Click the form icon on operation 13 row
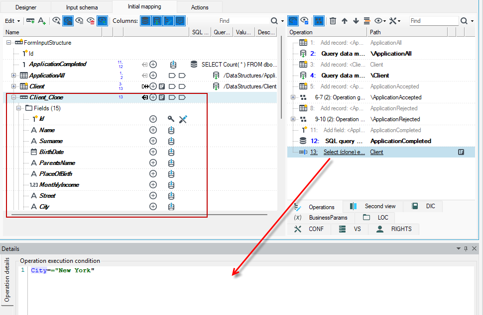The width and height of the screenshot is (483, 315). (x=461, y=152)
